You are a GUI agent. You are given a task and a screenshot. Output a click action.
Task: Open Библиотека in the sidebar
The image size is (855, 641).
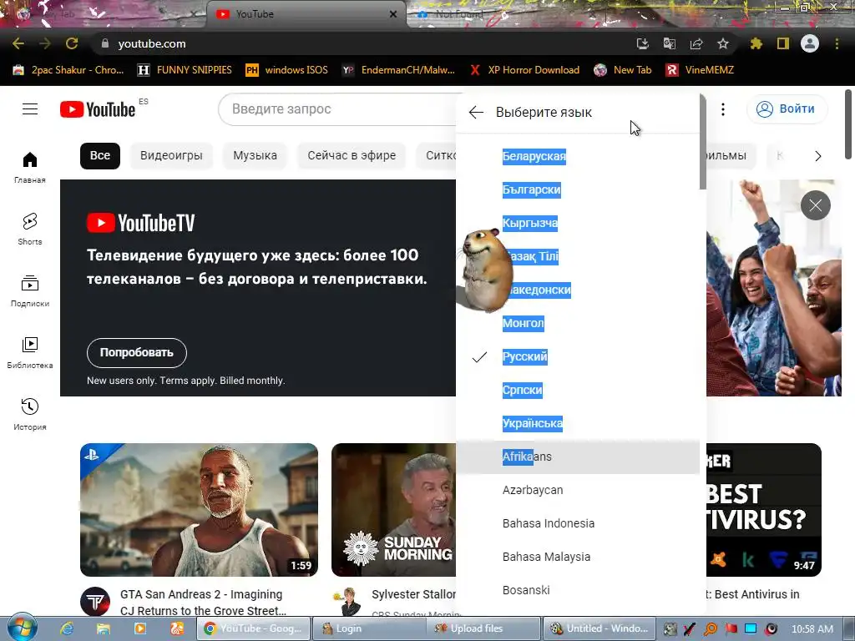pyautogui.click(x=30, y=353)
